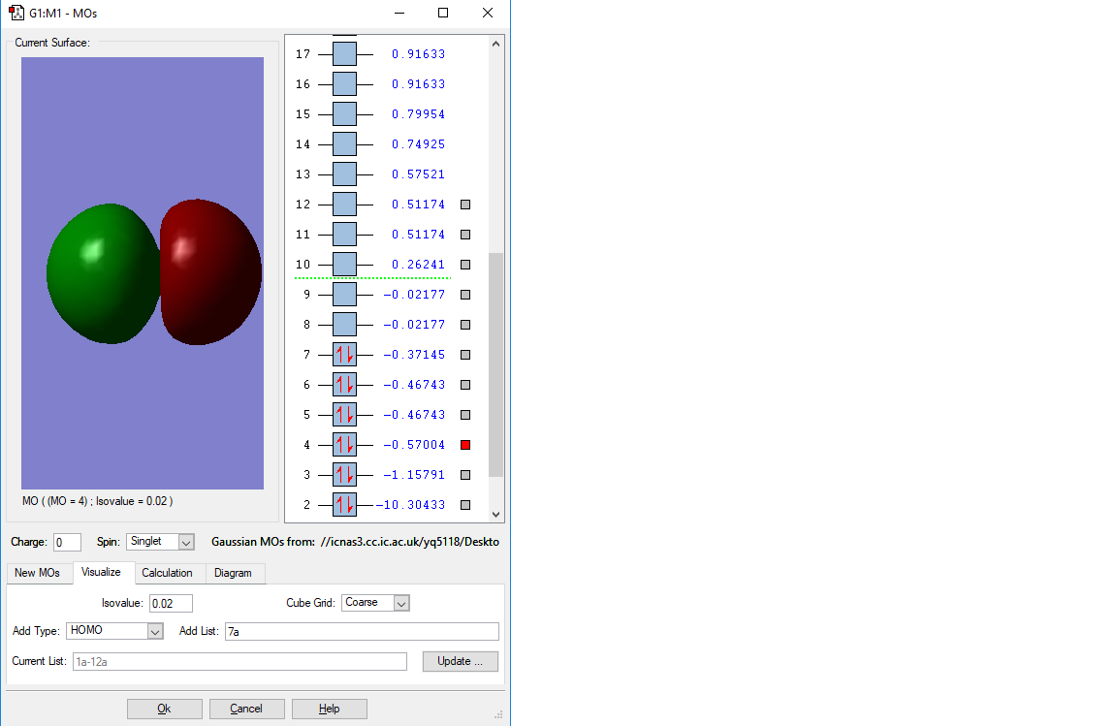1117x726 pixels.
Task: Expand the Add Type HOMO dropdown
Action: pyautogui.click(x=154, y=631)
